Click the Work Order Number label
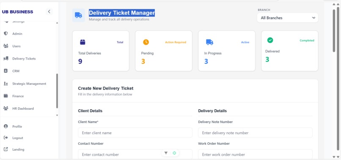Screen dimensions: 341x160 pyautogui.click(x=214, y=144)
